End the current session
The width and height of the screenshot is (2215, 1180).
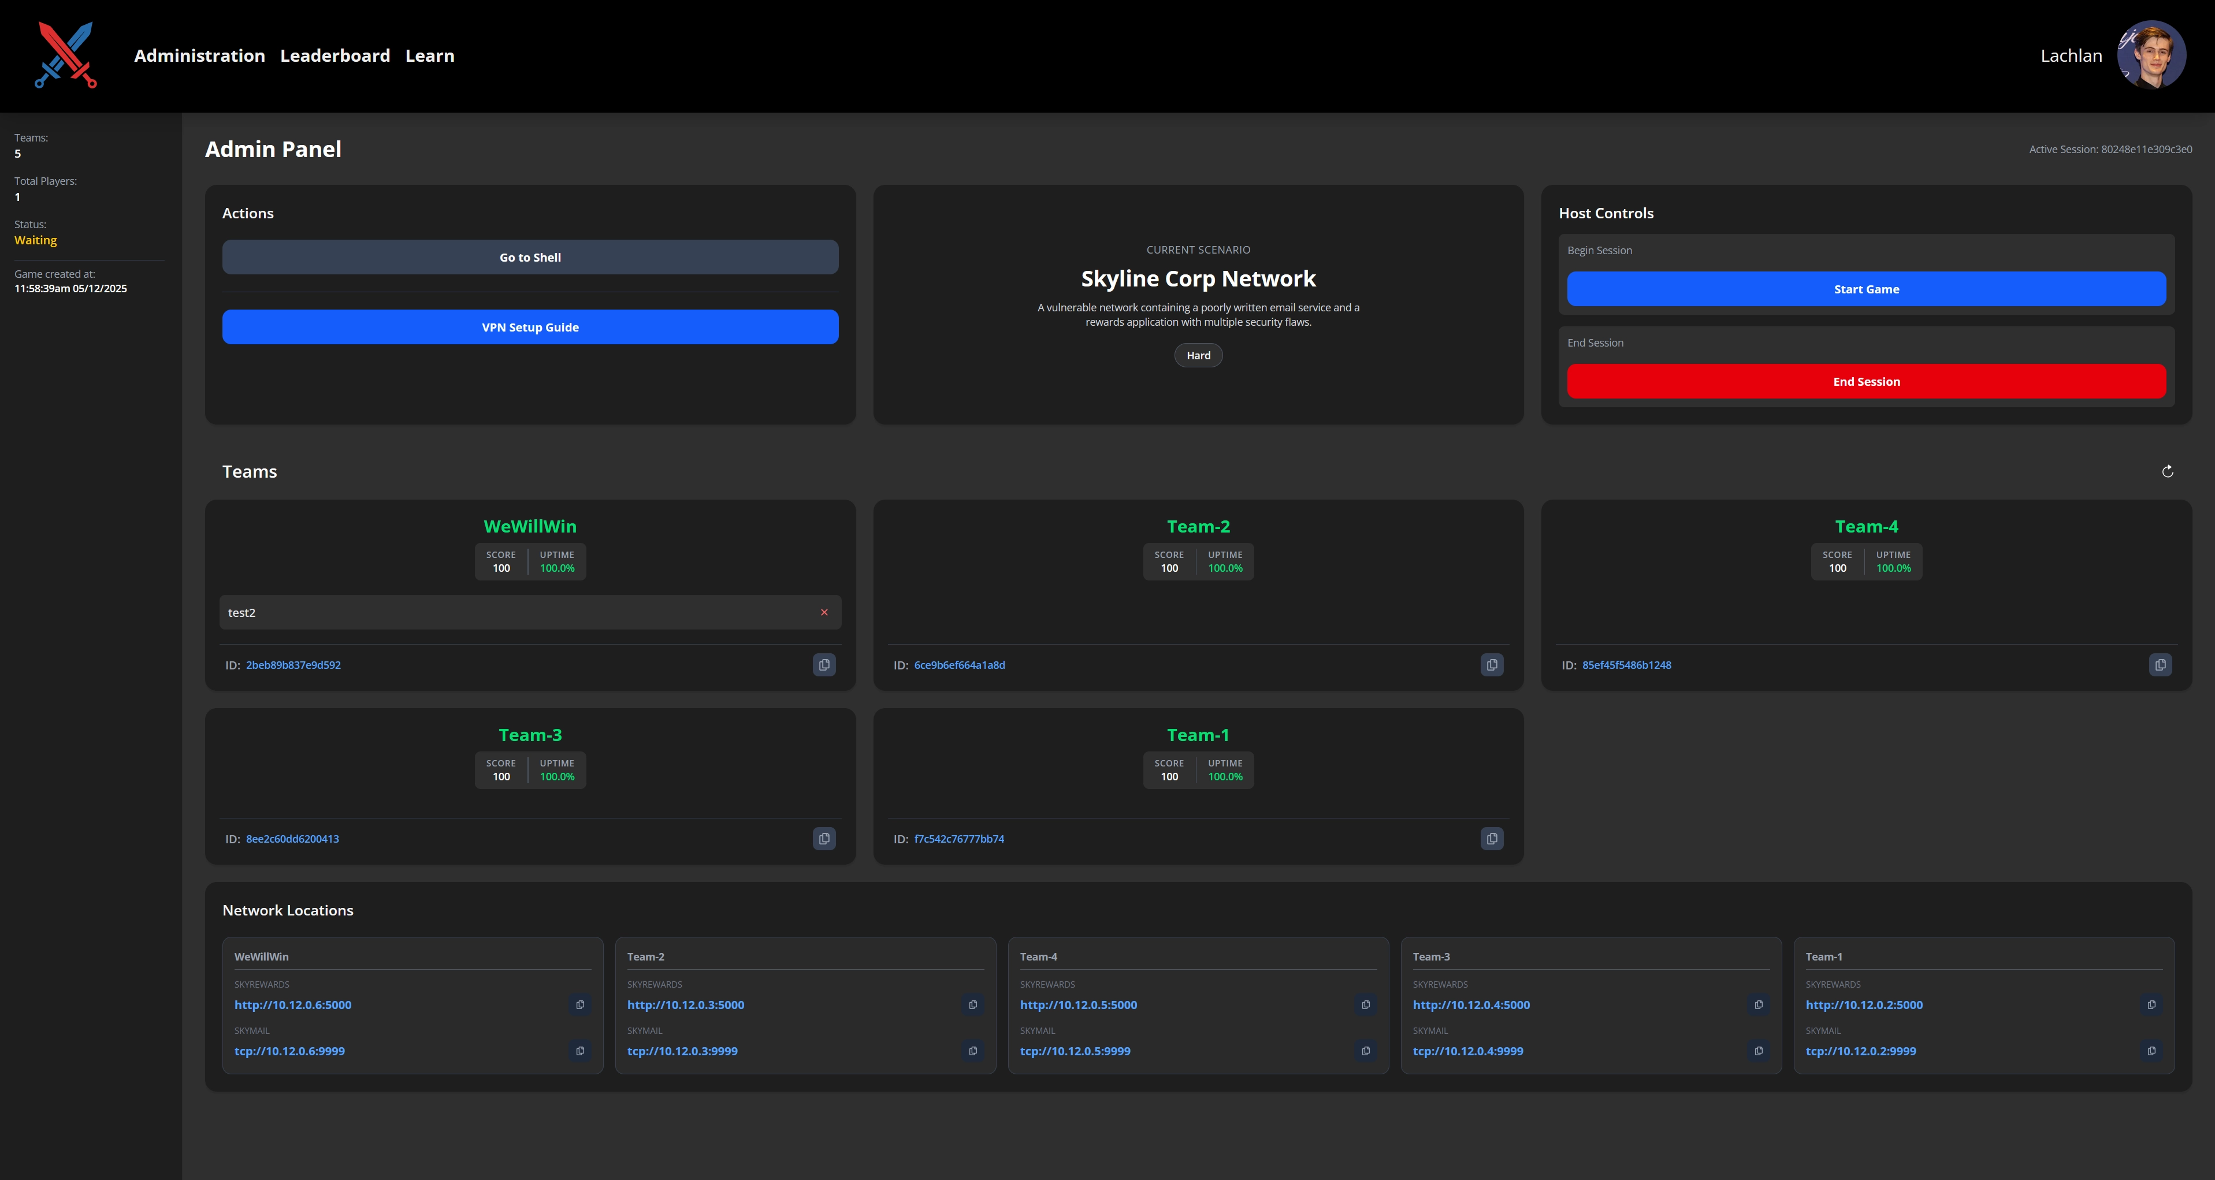click(1866, 381)
